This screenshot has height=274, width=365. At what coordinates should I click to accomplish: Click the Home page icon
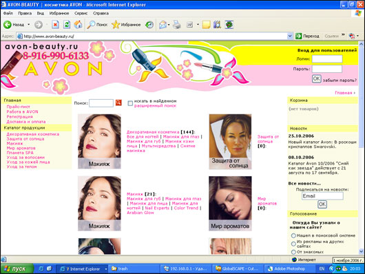[x=79, y=25]
